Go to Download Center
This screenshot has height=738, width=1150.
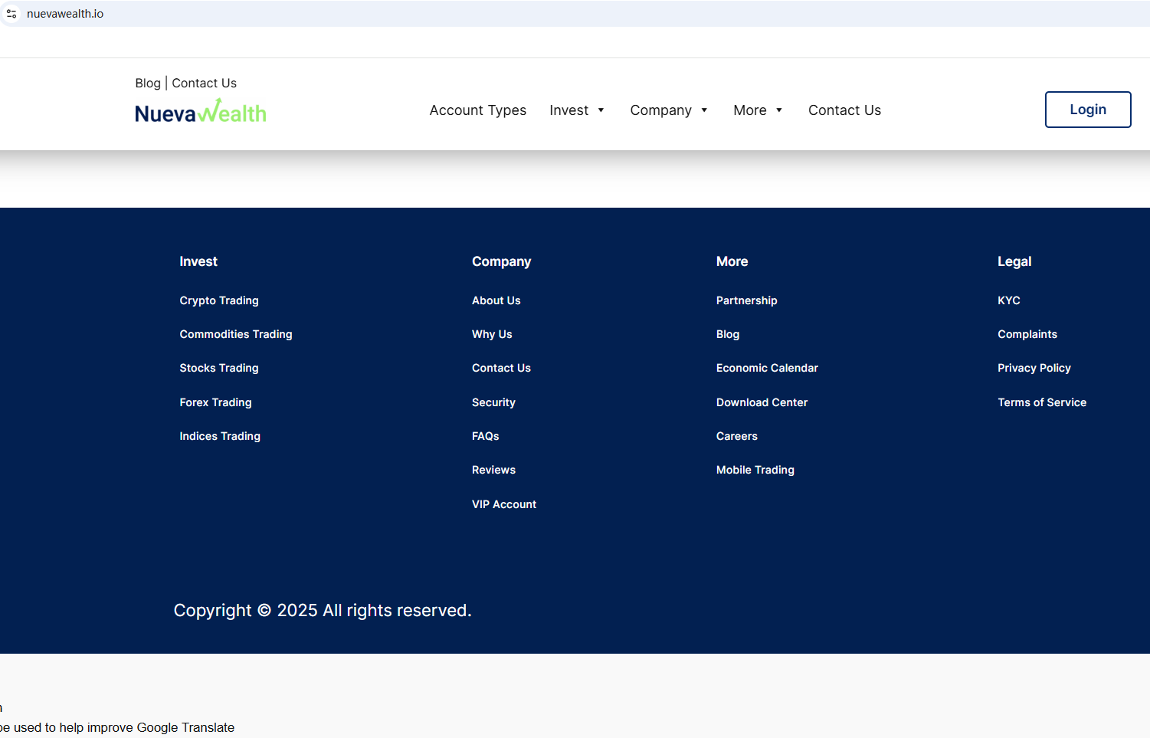click(x=762, y=402)
